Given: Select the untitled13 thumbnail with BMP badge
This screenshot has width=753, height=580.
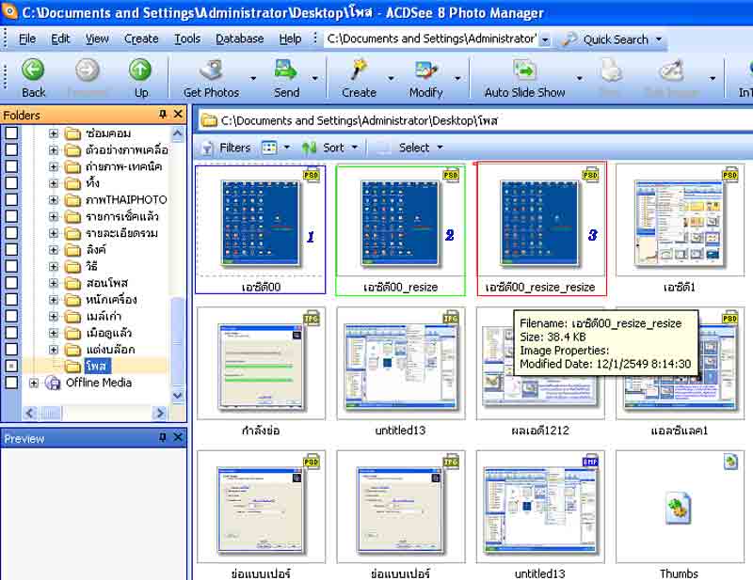Looking at the screenshot, I should pyautogui.click(x=540, y=515).
